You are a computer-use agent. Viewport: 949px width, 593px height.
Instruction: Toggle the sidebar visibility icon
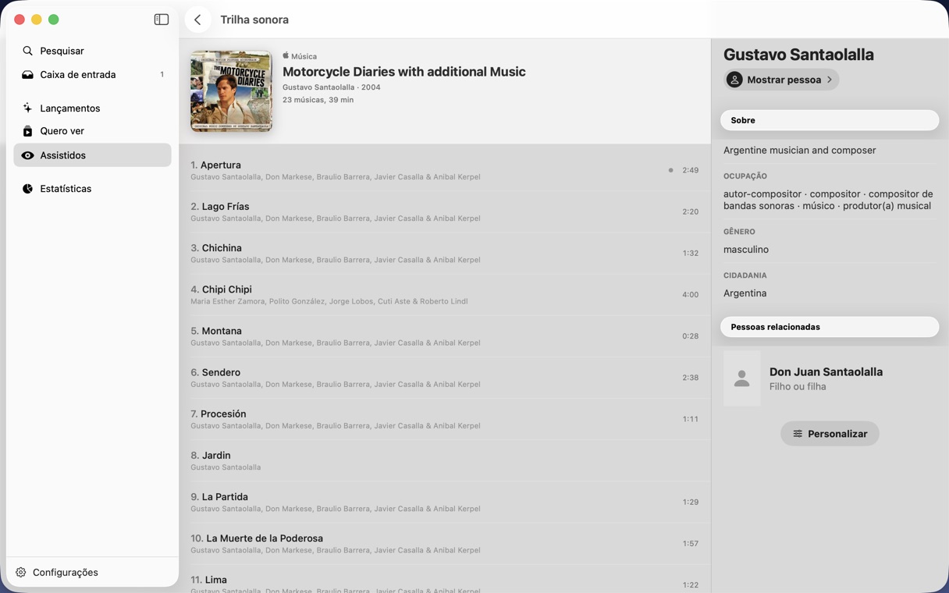click(x=162, y=20)
